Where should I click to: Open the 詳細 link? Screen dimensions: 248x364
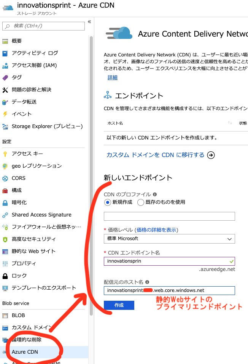[113, 77]
